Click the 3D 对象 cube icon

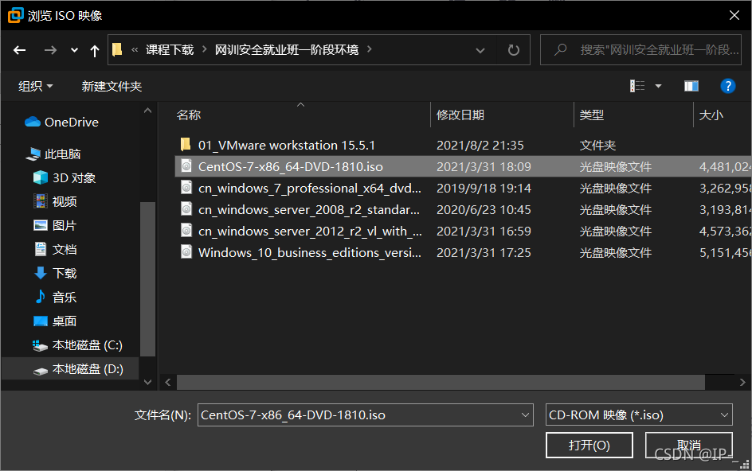41,177
